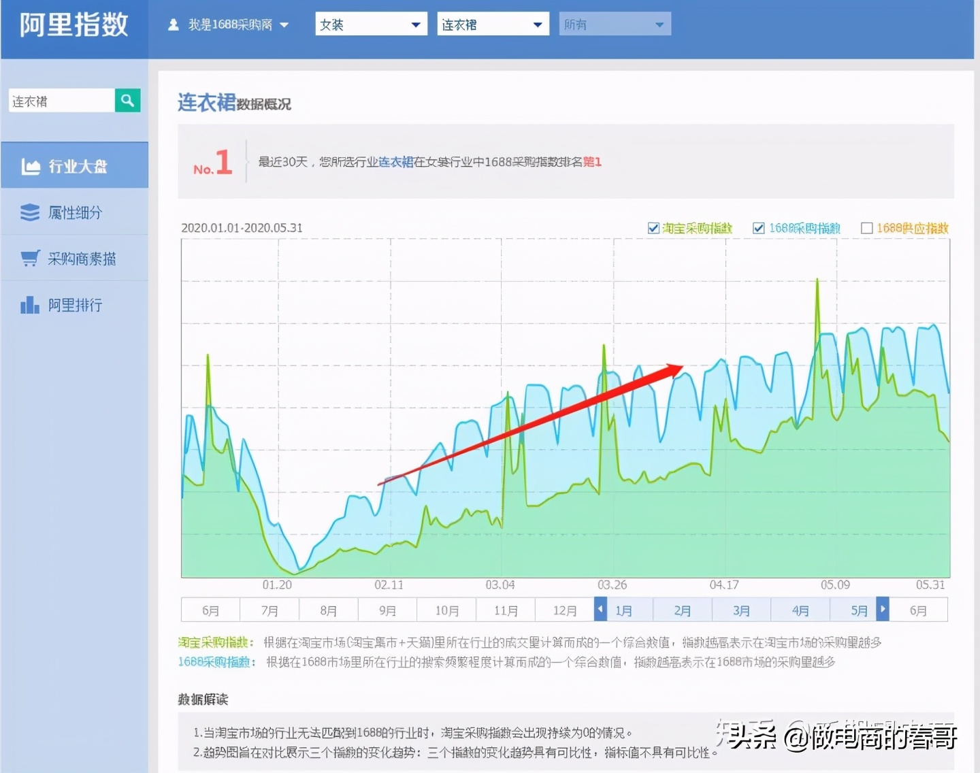Enable the 1688供应指数 checkbox

867,228
